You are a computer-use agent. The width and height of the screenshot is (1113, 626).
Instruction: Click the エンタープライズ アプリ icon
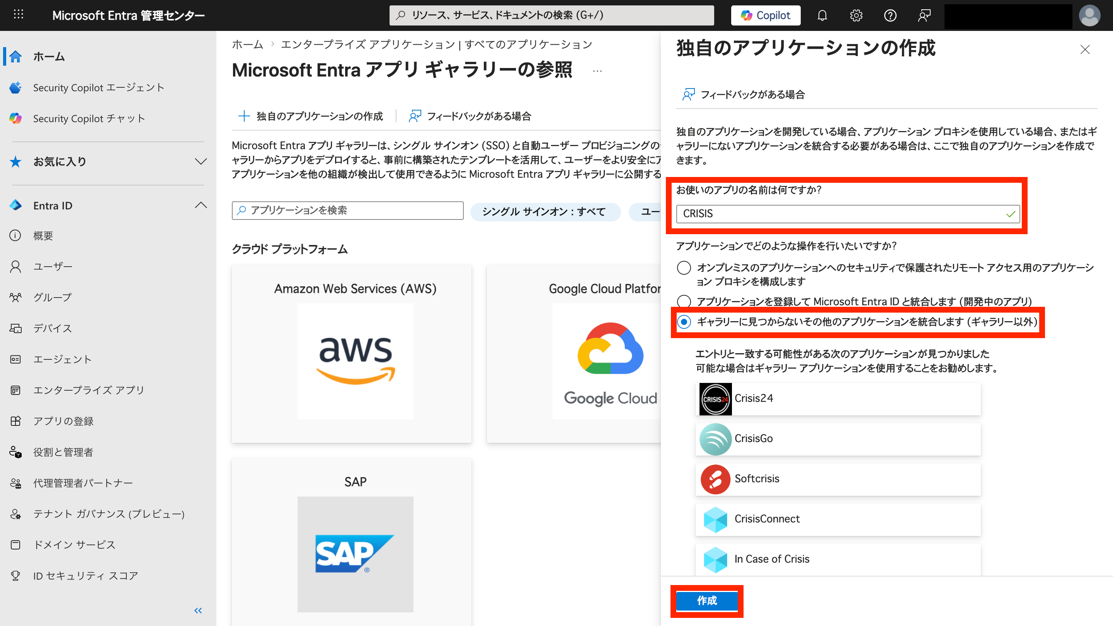click(x=15, y=390)
